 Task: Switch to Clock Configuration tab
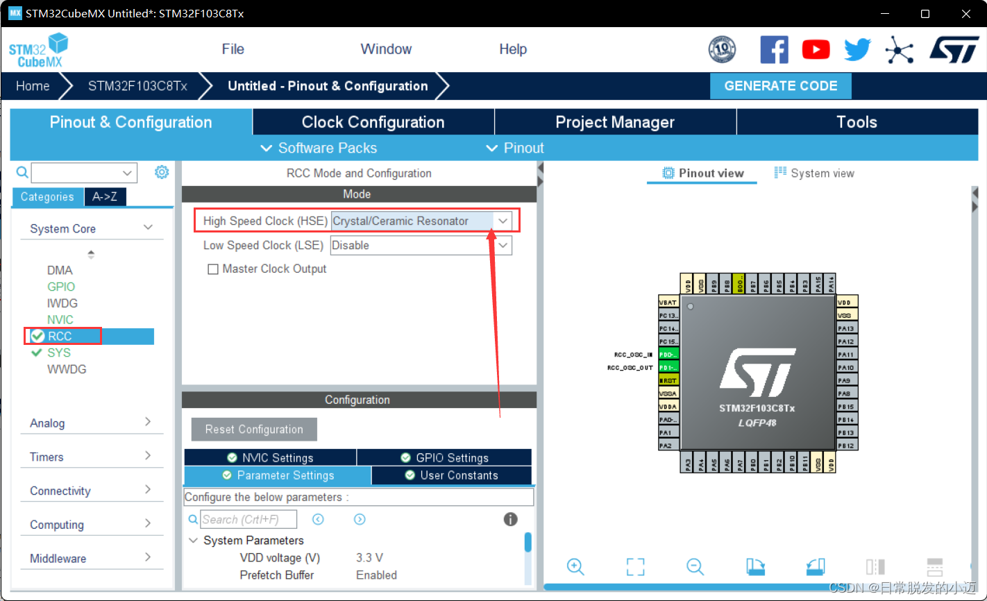pyautogui.click(x=373, y=122)
